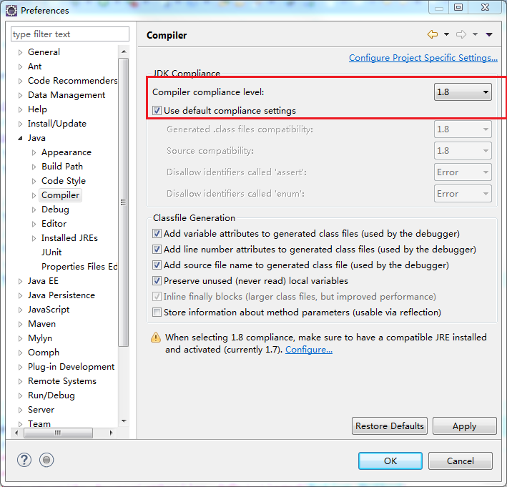Image resolution: width=507 pixels, height=487 pixels.
Task: Open the forward history dropdown arrow
Action: click(x=475, y=34)
